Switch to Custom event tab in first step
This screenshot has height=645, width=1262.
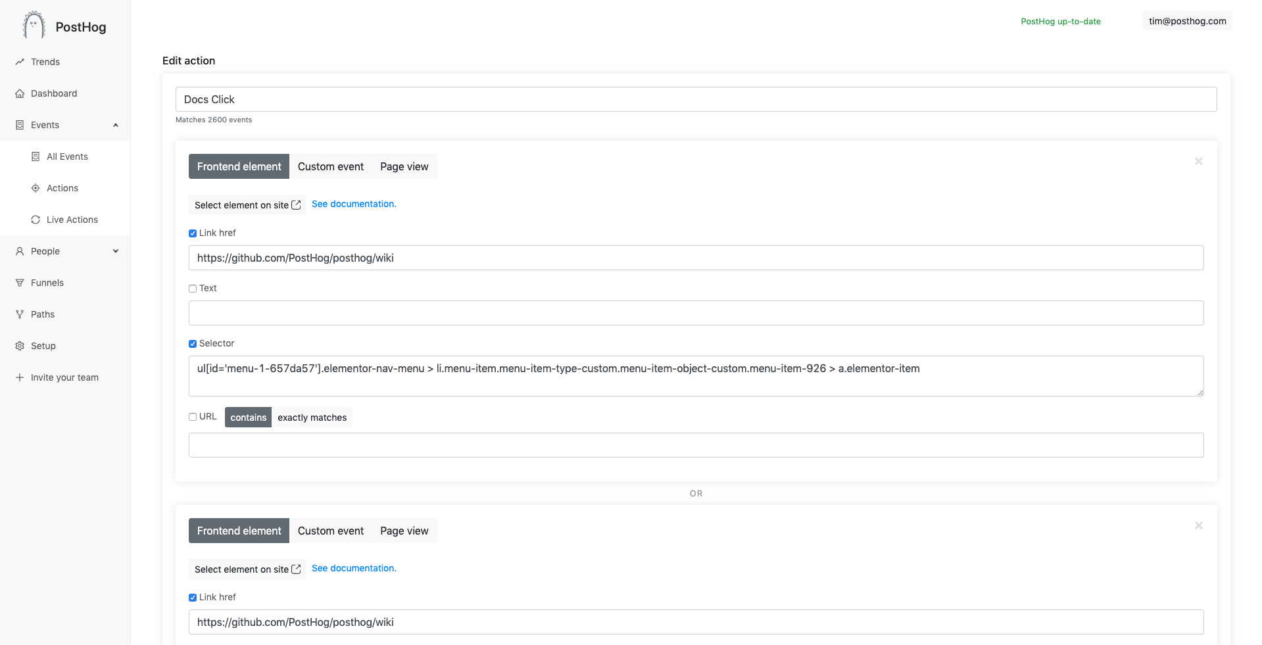click(330, 166)
